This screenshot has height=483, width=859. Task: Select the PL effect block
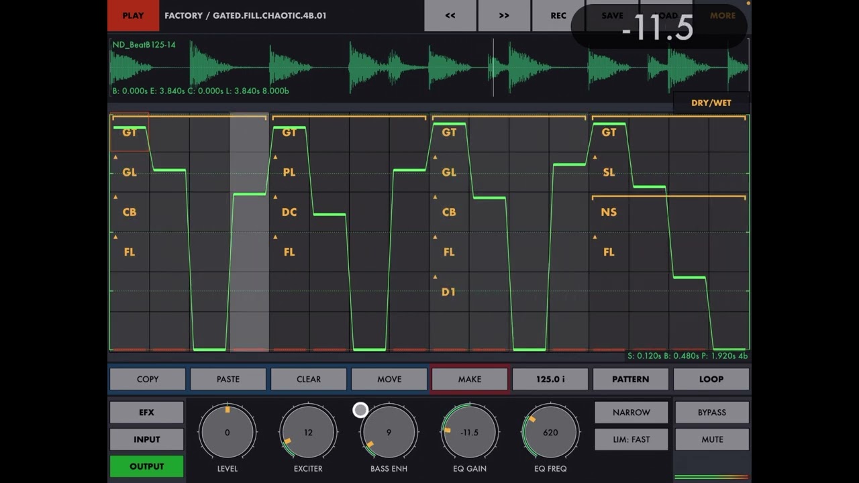point(289,172)
